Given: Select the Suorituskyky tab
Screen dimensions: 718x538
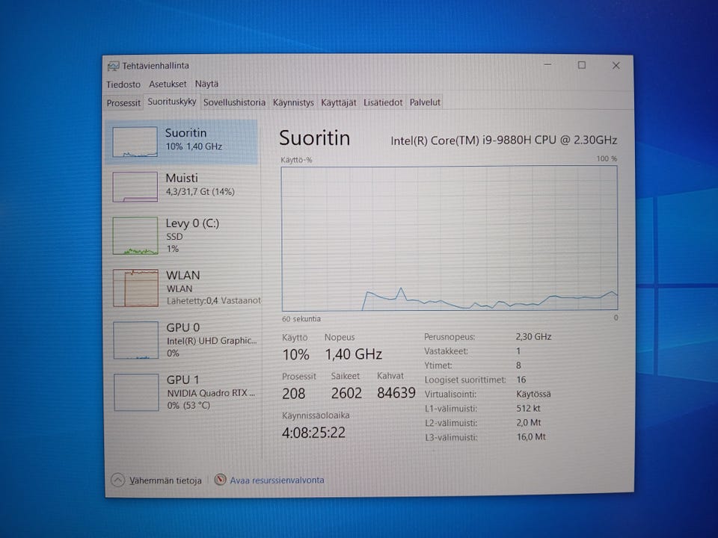Looking at the screenshot, I should [172, 102].
